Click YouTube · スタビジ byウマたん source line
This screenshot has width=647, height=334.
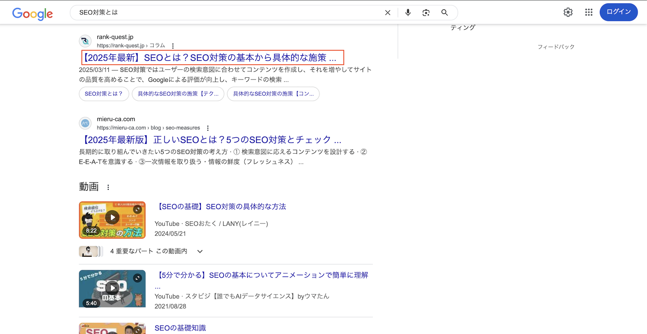(x=242, y=296)
